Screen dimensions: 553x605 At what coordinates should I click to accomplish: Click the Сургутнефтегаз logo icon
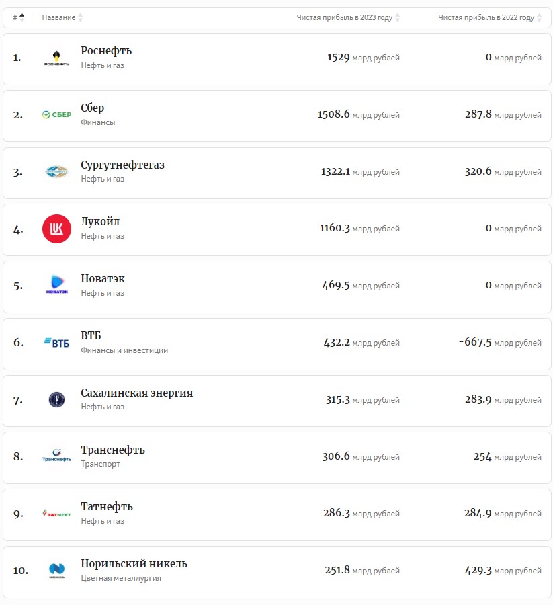coord(56,172)
